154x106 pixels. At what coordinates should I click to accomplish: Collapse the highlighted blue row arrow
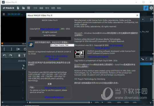point(151,64)
